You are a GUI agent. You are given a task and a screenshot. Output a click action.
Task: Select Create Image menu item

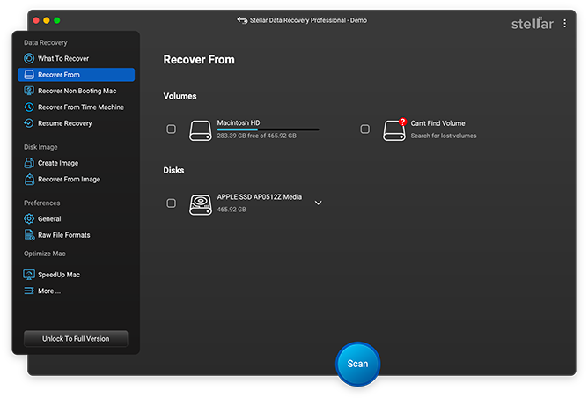(x=76, y=163)
